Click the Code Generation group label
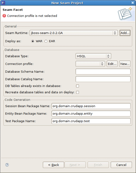This screenshot has height=173, width=136. pyautogui.click(x=17, y=100)
